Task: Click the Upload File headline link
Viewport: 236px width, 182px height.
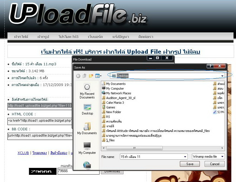Action: click(x=120, y=52)
